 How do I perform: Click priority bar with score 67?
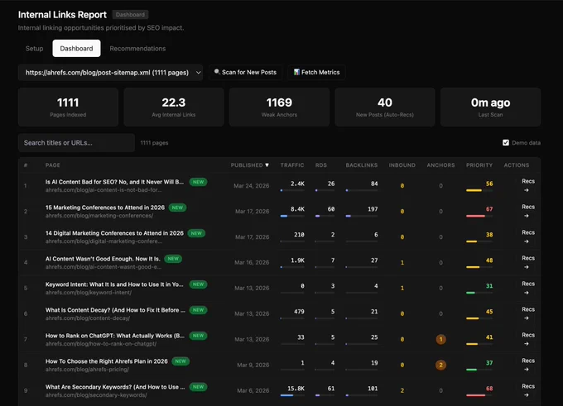click(479, 216)
